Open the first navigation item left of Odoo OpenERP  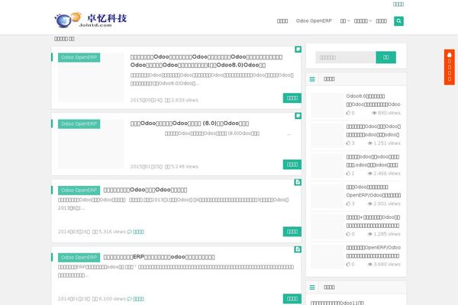[282, 21]
